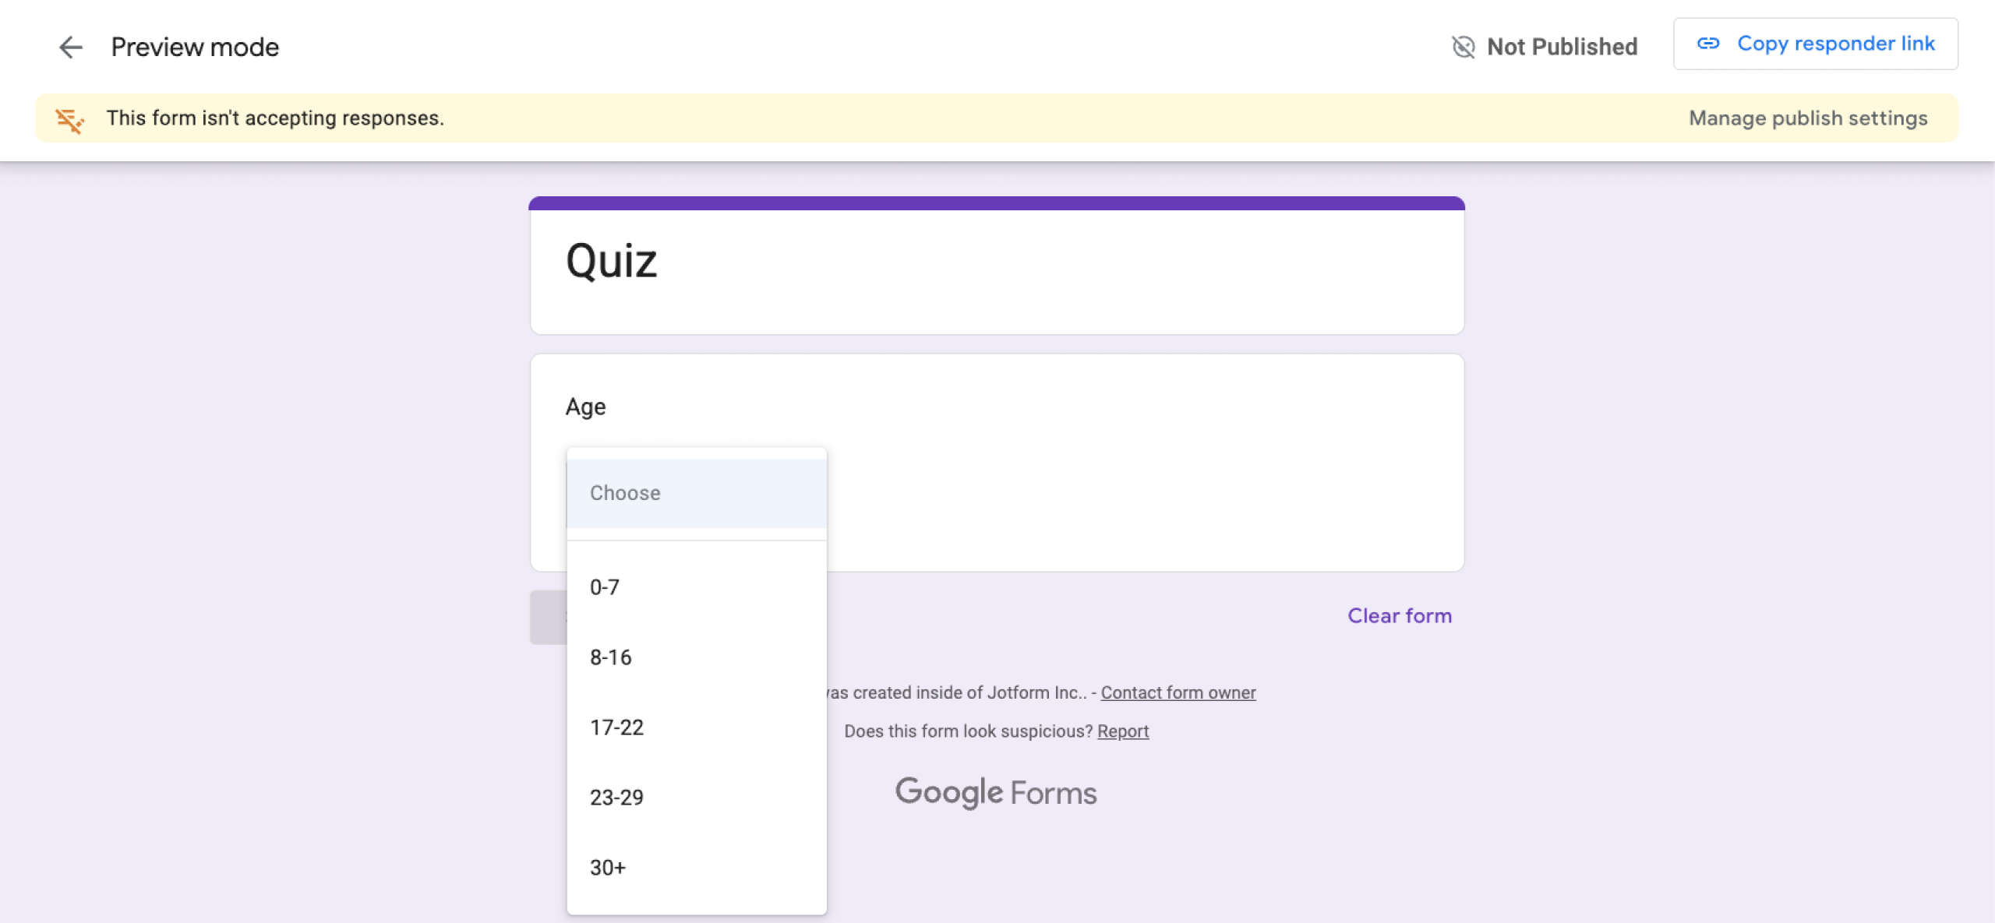Click the warning icon in the yellow banner
Screen dimensions: 1995x923
tap(69, 119)
